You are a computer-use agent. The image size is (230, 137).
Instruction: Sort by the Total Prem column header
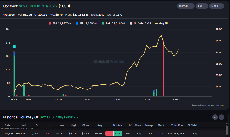point(178,125)
